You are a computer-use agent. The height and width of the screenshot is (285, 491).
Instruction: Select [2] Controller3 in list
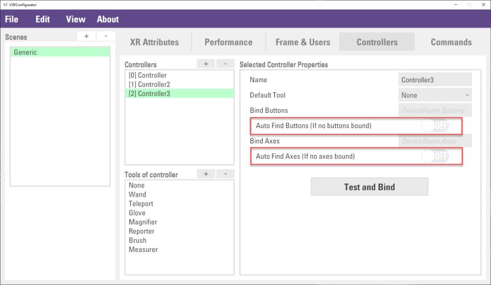179,94
